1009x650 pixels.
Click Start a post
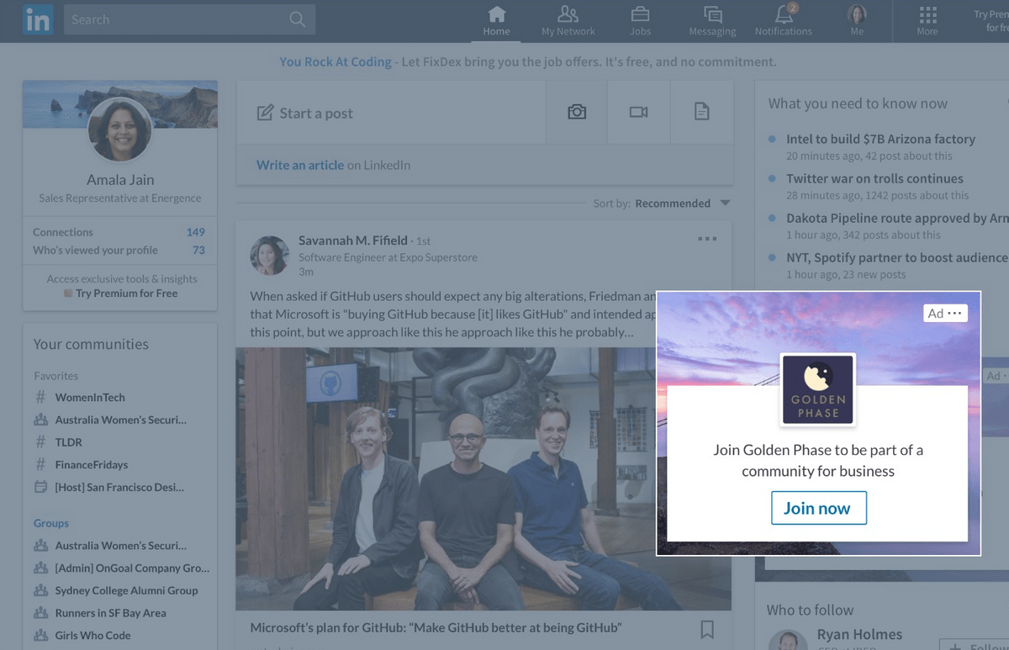pyautogui.click(x=315, y=113)
